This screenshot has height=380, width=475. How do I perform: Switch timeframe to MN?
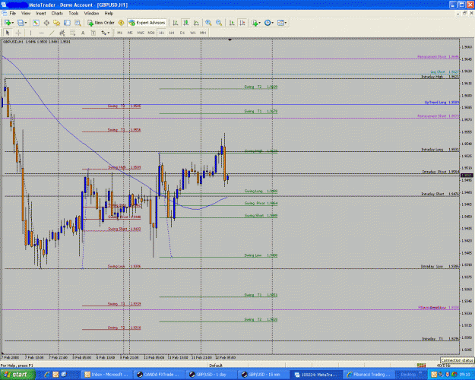(203, 33)
